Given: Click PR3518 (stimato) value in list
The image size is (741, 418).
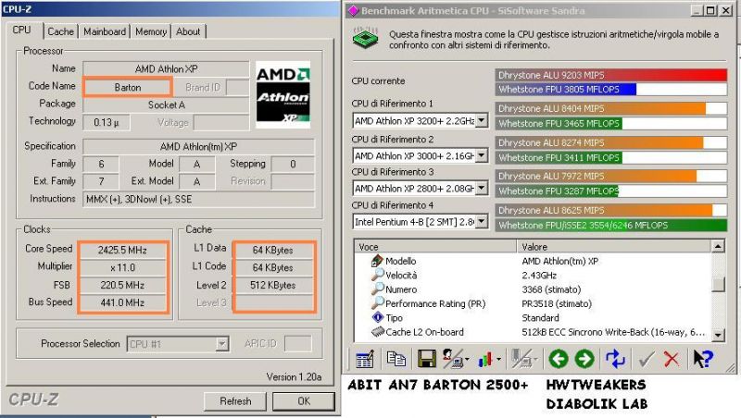Looking at the screenshot, I should pos(557,303).
